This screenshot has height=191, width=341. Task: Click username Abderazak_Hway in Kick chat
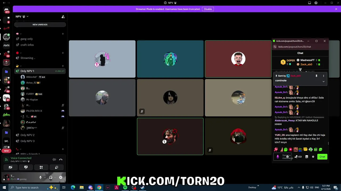[285, 120]
